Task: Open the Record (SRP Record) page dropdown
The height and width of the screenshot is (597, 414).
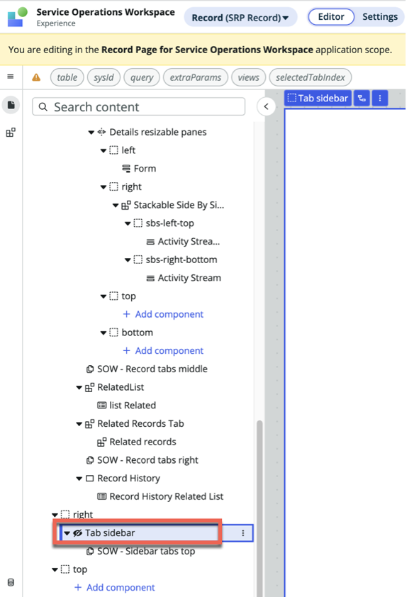Action: tap(240, 18)
